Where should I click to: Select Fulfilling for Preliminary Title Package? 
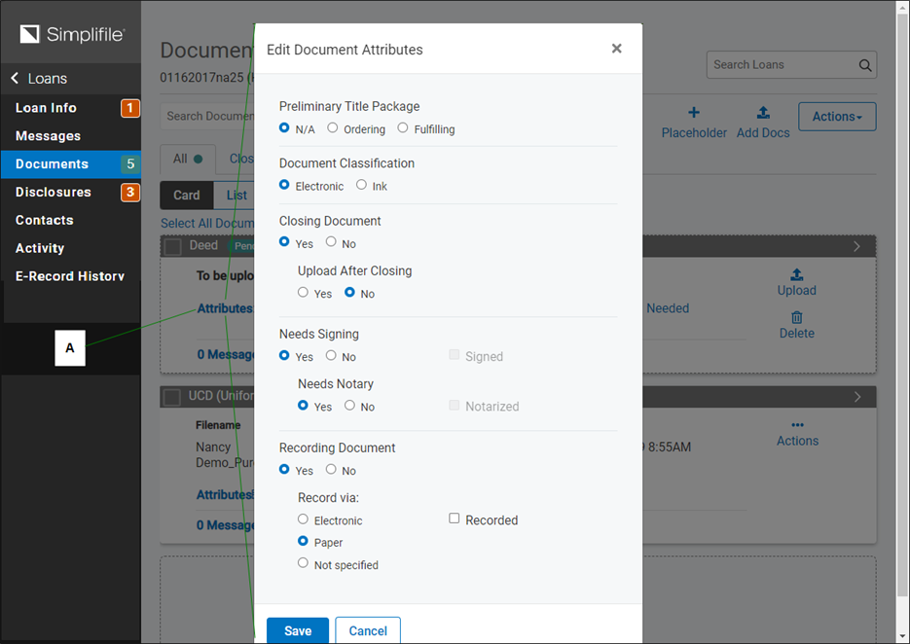(x=402, y=127)
